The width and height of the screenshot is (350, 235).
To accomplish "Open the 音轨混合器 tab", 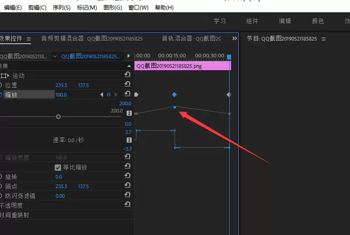I will pyautogui.click(x=191, y=39).
